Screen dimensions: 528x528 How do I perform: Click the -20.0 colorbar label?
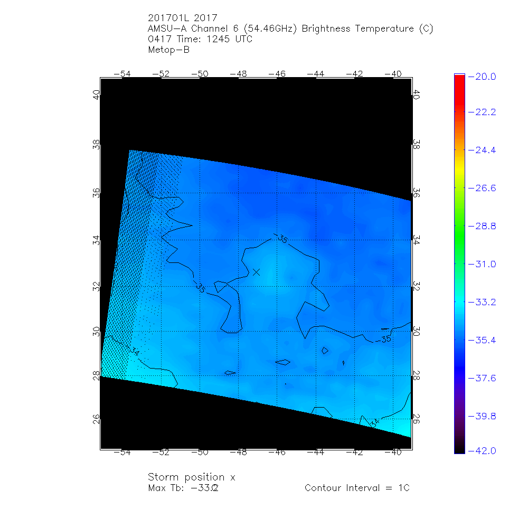(x=482, y=77)
